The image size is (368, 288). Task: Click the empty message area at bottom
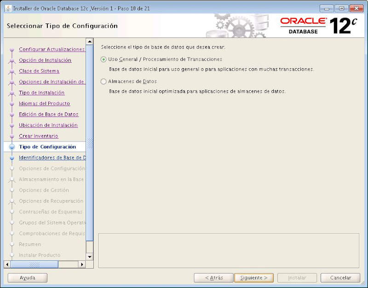pos(229,251)
